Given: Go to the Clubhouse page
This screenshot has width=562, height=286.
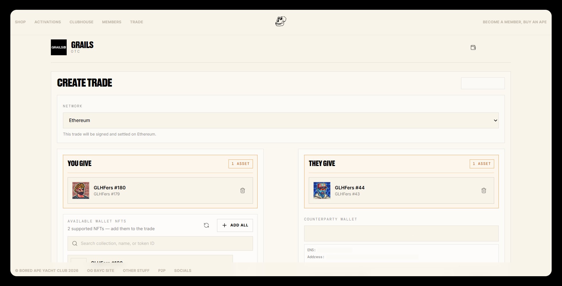Looking at the screenshot, I should 81,22.
